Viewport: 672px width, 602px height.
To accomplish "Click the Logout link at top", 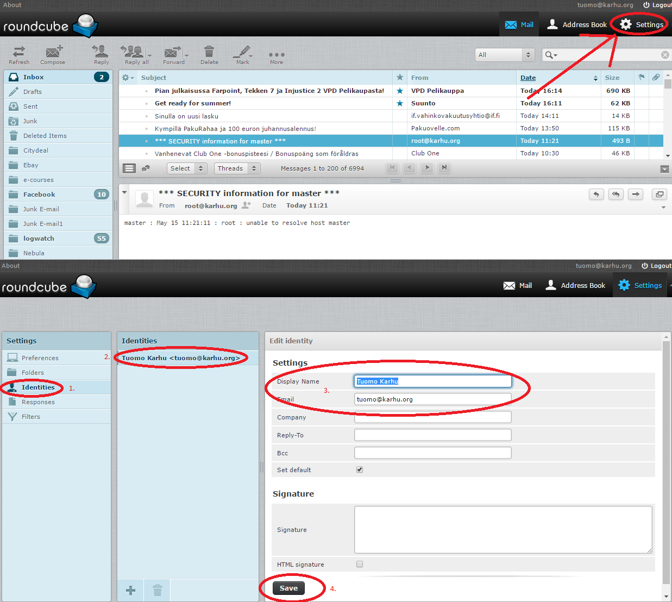I will [657, 5].
